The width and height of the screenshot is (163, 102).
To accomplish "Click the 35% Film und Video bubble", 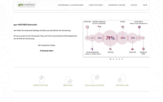I will (133, 38).
